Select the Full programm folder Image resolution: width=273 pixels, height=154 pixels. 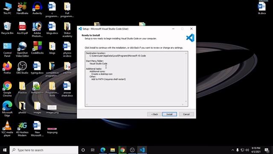click(x=67, y=10)
